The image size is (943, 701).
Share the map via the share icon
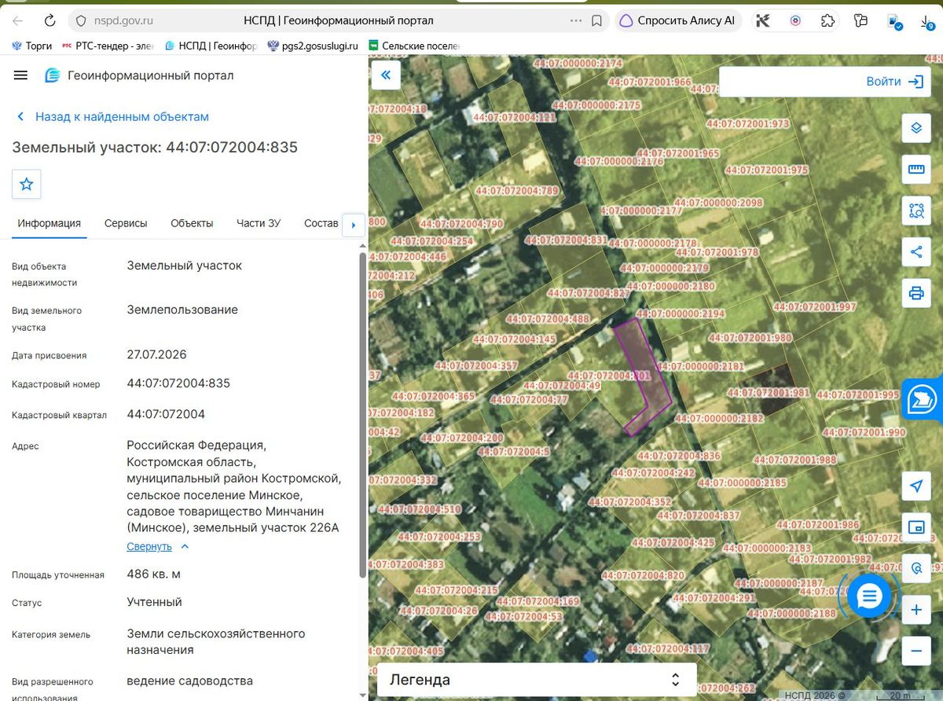pos(915,252)
